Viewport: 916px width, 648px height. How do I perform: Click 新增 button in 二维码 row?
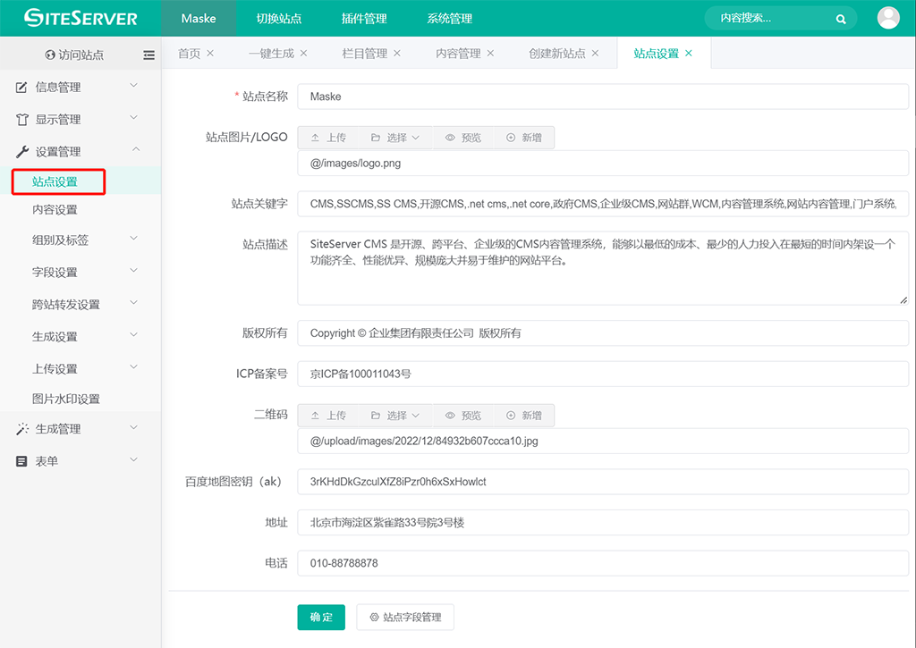523,416
